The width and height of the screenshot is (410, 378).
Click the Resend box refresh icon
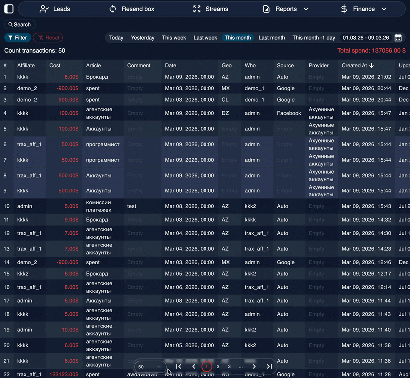point(112,9)
